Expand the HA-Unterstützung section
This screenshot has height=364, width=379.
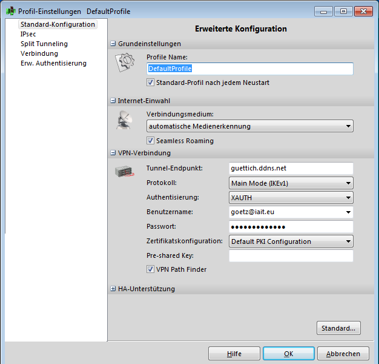point(113,289)
